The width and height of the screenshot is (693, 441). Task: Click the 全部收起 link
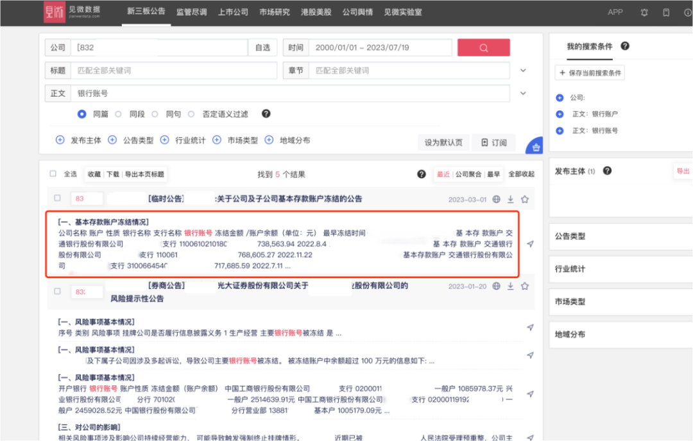point(521,174)
